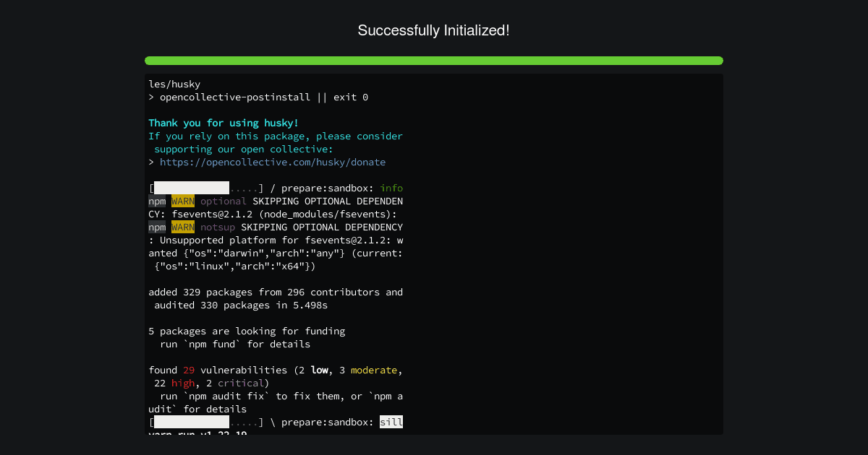Select the highlighted sill log marker
Screen dimensions: 868x455
pyautogui.click(x=391, y=422)
